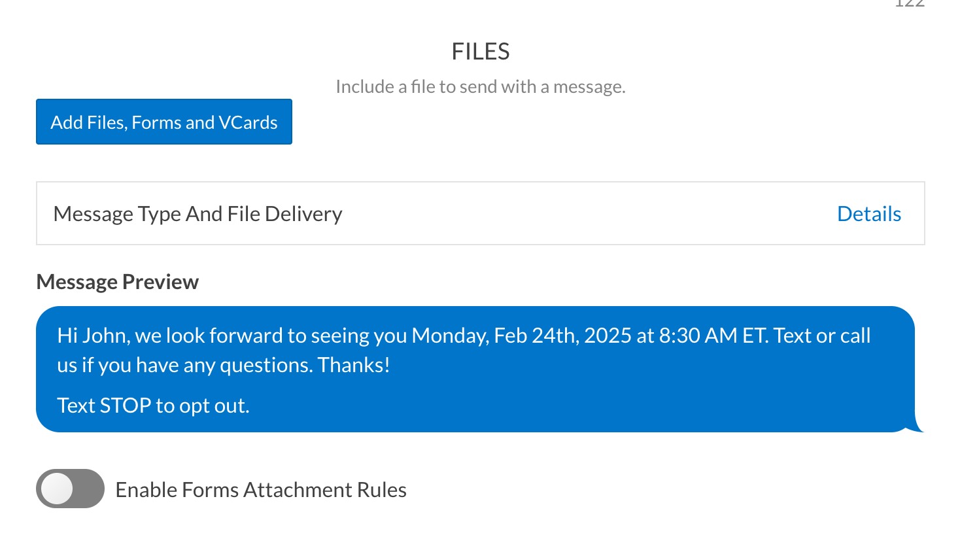Click the 'Include a file to send' subtitle
This screenshot has width=960, height=552.
click(481, 86)
